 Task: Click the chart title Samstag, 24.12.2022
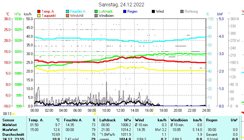coord(121,5)
